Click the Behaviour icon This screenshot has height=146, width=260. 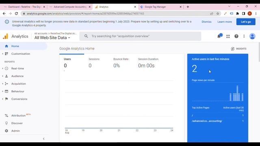pos(6,91)
